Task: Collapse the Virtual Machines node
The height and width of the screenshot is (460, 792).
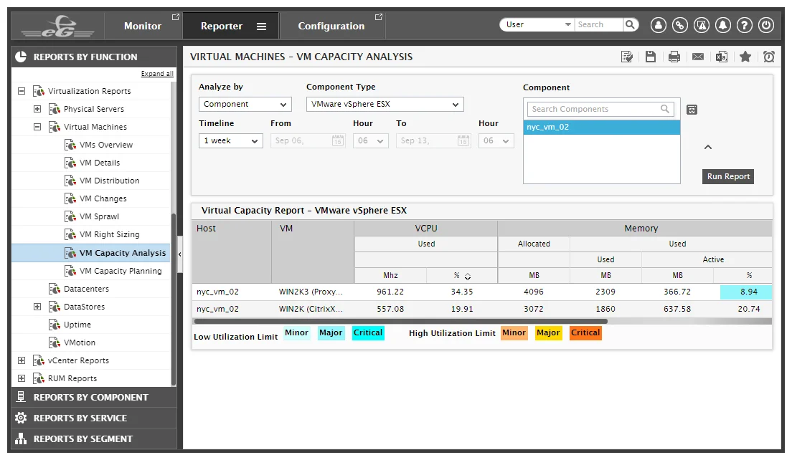Action: tap(37, 127)
